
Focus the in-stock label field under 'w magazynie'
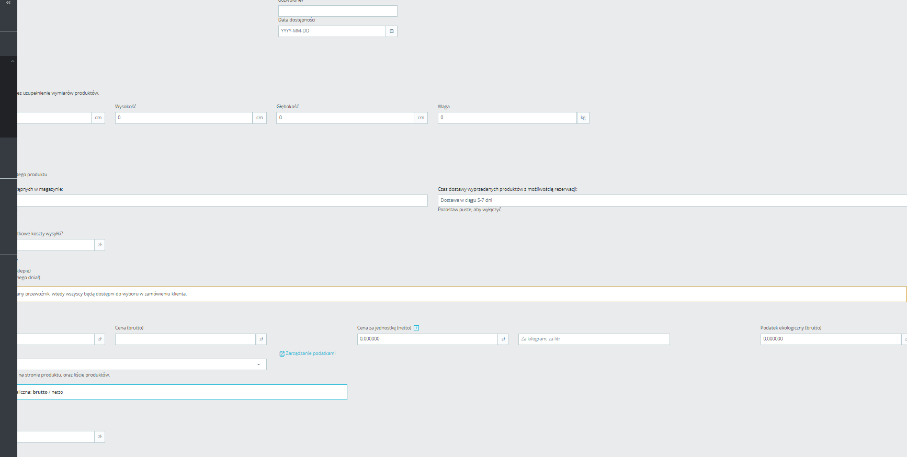pyautogui.click(x=222, y=201)
